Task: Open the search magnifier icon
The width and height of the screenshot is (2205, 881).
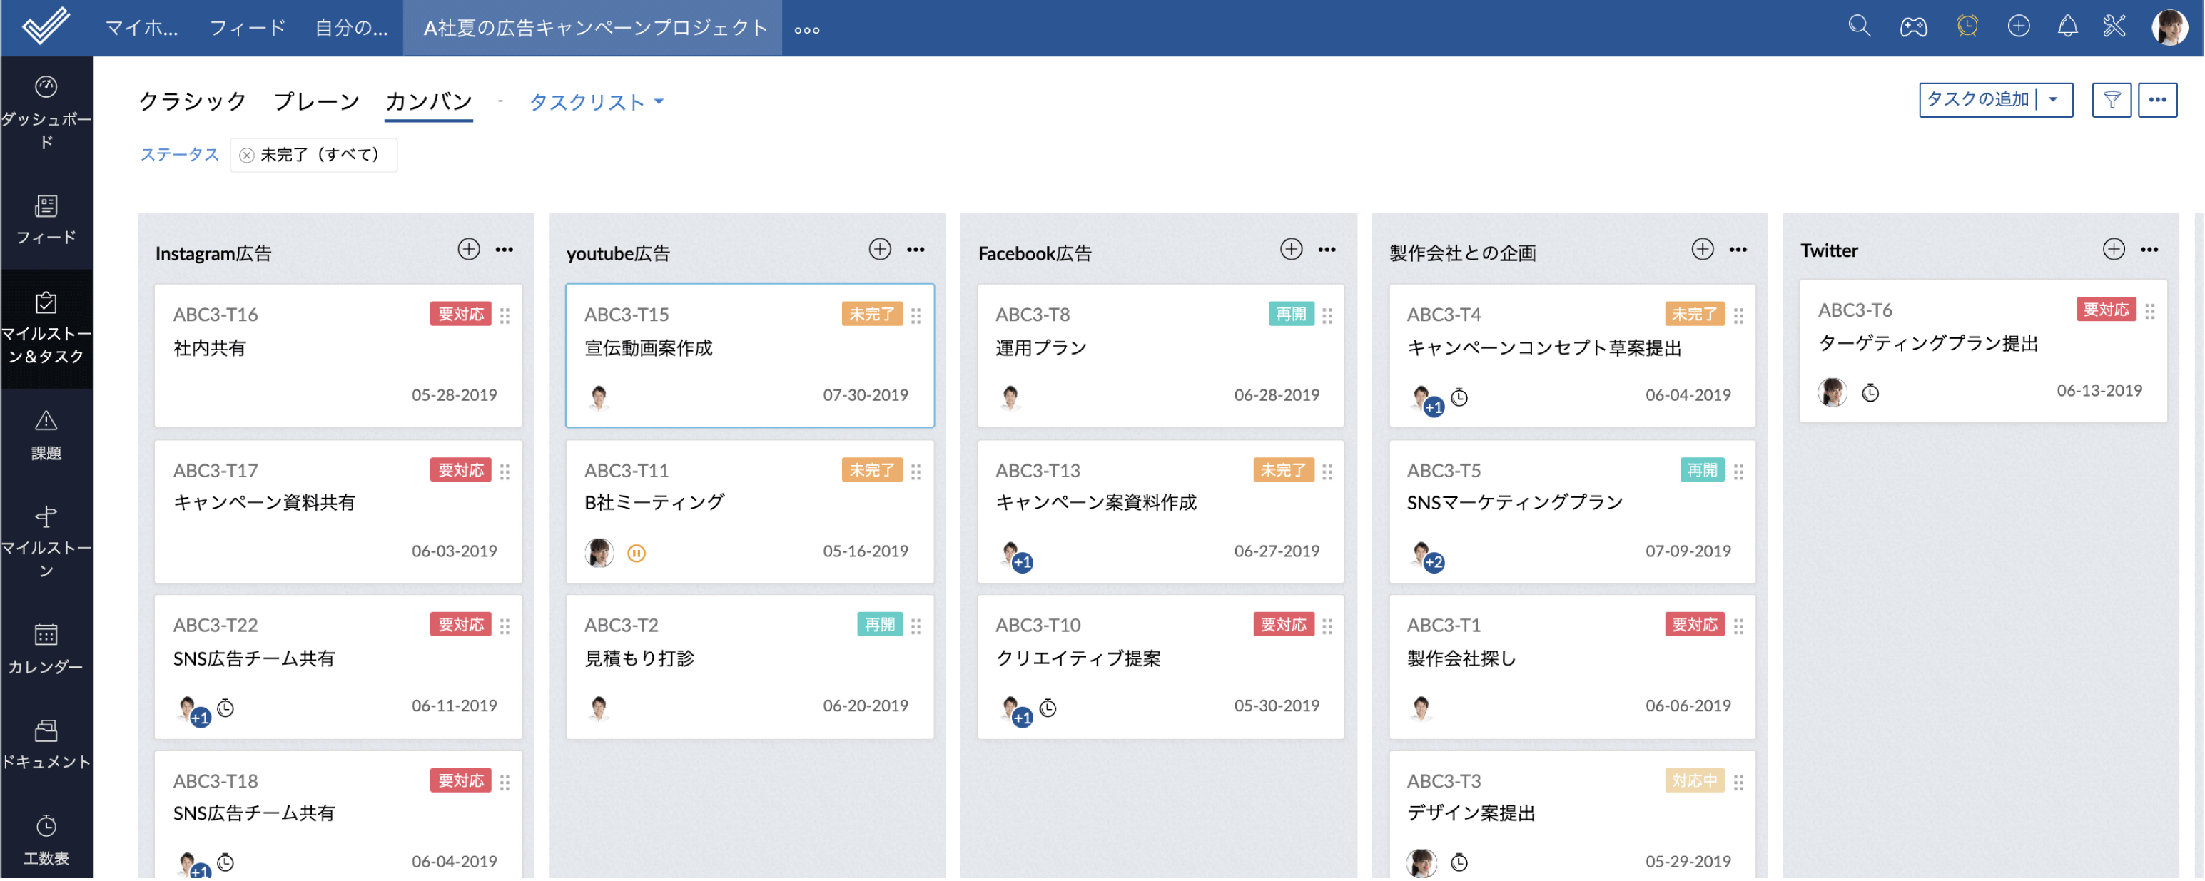Action: tap(1858, 26)
